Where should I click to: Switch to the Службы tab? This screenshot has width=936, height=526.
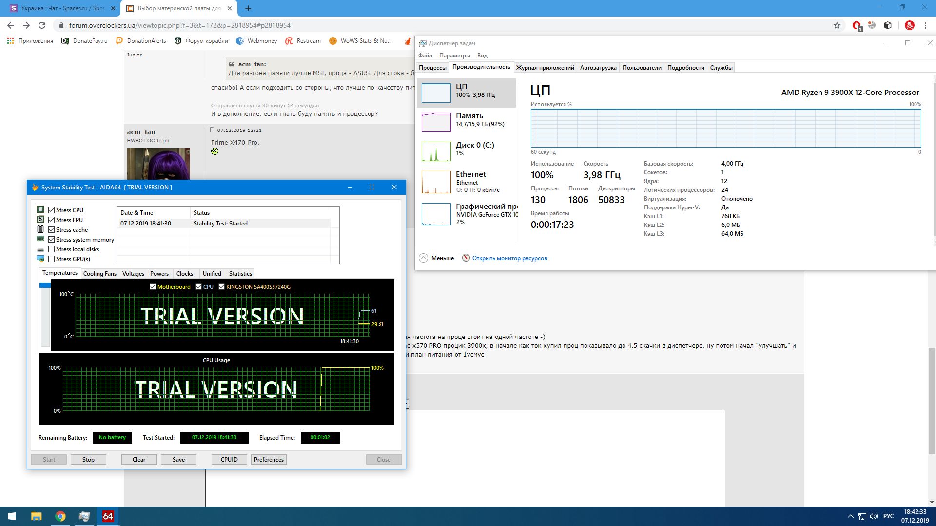[x=721, y=68]
